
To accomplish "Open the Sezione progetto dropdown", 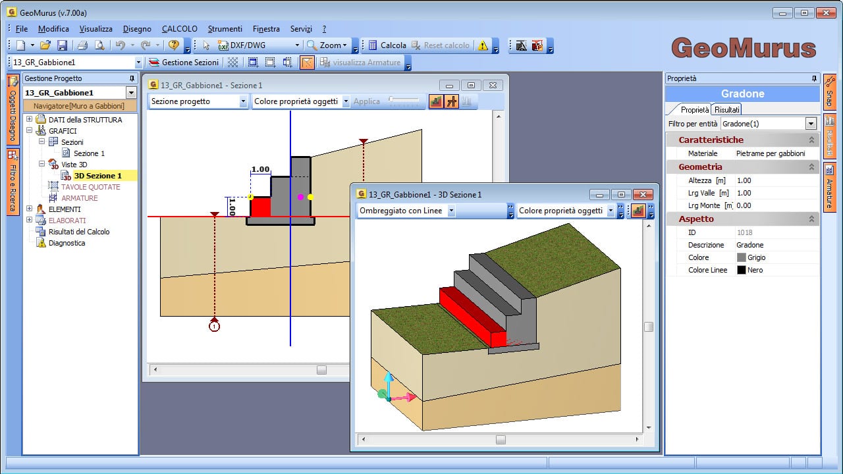I will click(243, 101).
